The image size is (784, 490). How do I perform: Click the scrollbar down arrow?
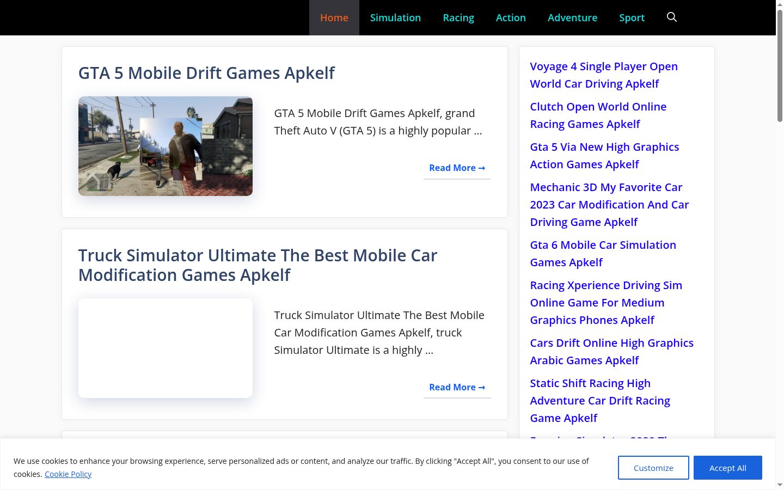(x=780, y=485)
